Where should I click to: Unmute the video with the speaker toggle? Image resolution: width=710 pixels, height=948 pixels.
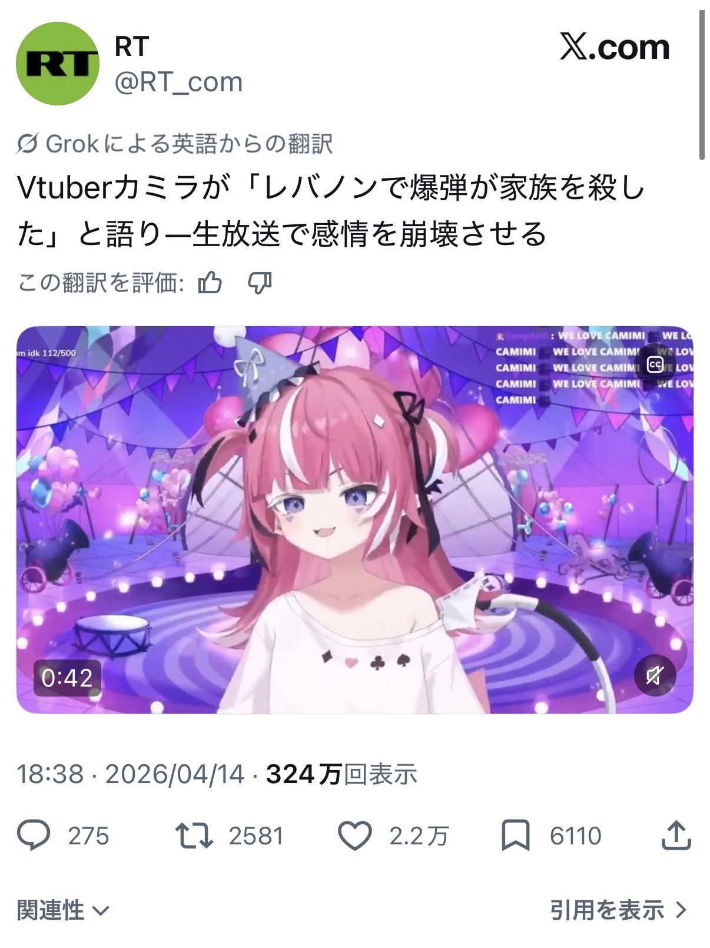655,675
